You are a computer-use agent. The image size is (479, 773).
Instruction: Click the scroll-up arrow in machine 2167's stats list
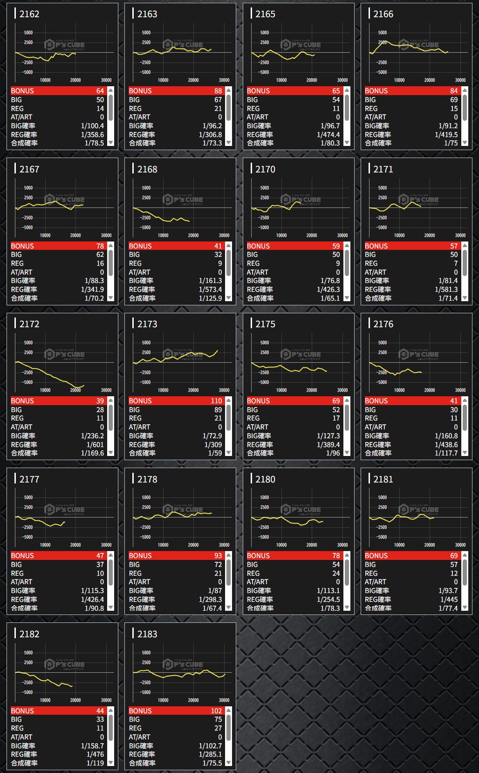click(110, 245)
